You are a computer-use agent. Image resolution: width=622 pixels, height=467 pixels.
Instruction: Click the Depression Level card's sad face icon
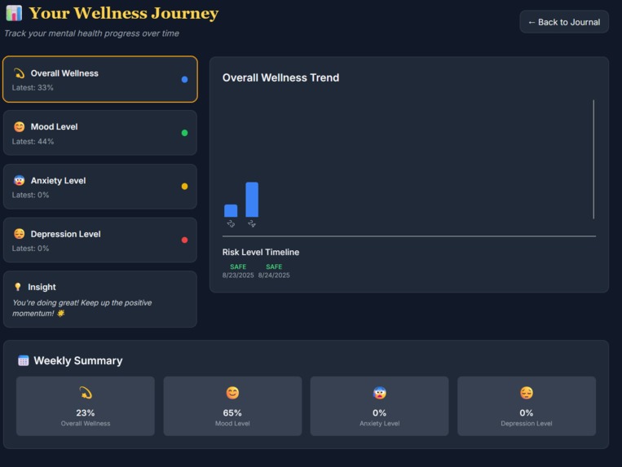click(19, 234)
